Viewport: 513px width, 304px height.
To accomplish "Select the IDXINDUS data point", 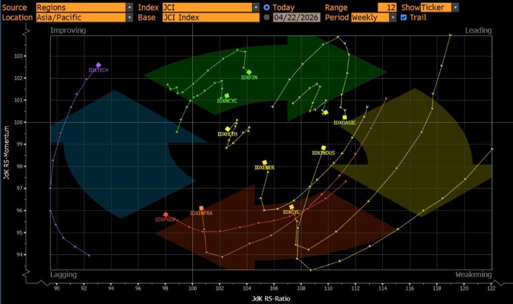I will pos(324,148).
